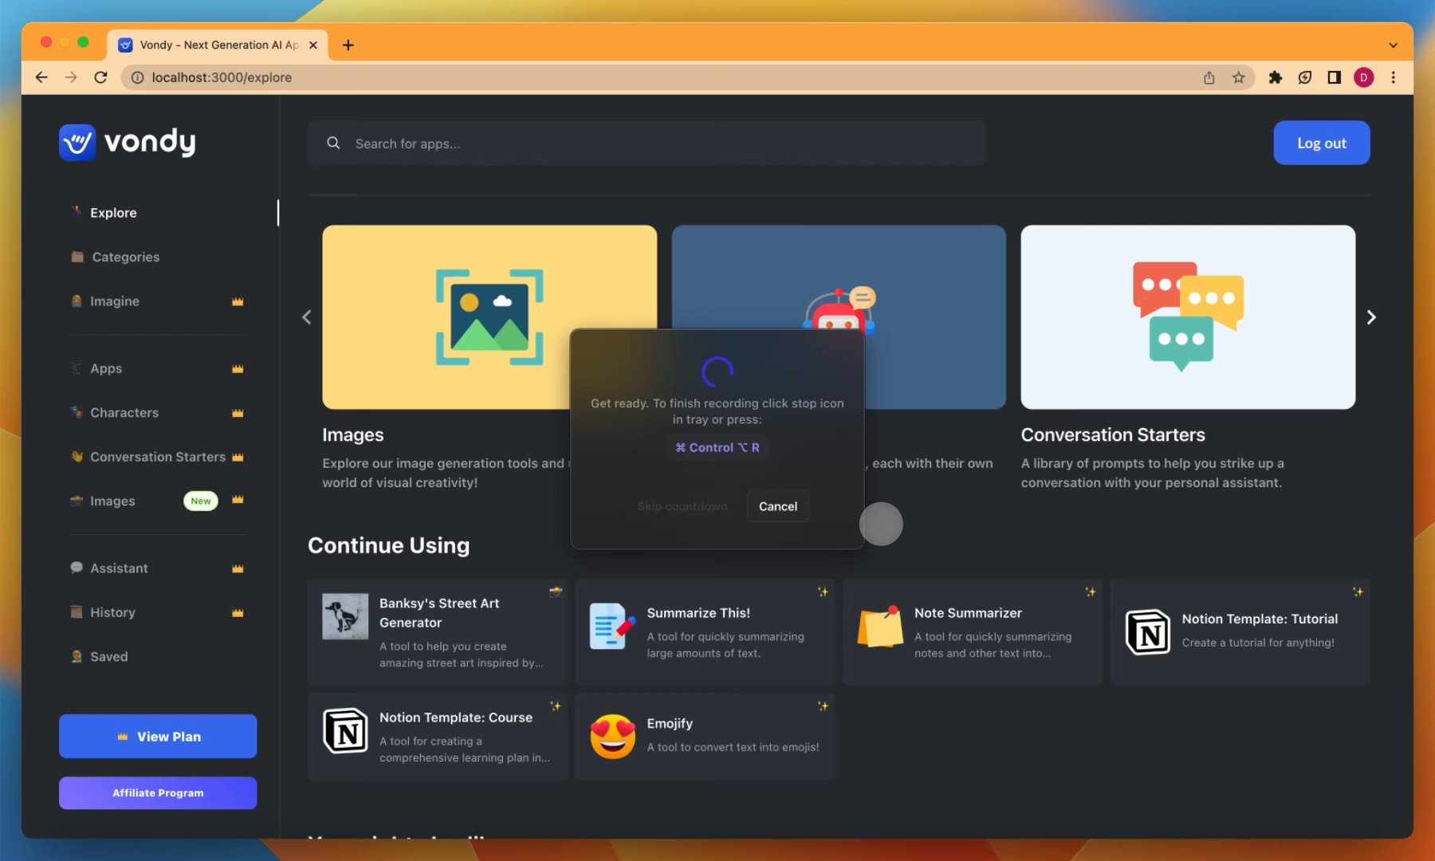Image resolution: width=1435 pixels, height=861 pixels.
Task: Open Imagine via its sidebar icon
Action: 77,301
